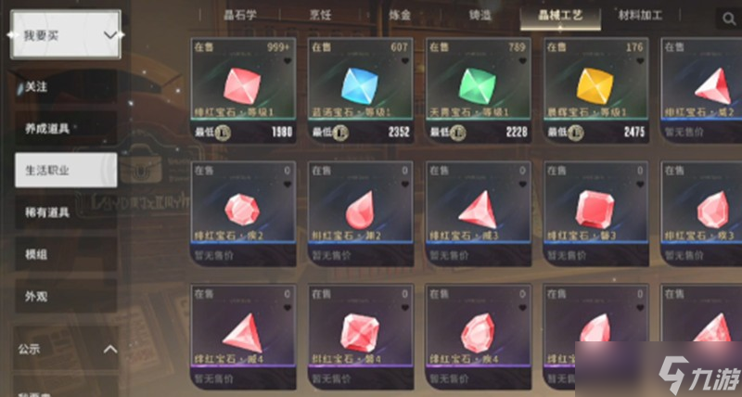Switch to the 炼金 tab
This screenshot has height=397, width=742.
(400, 15)
